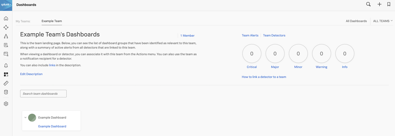Click the search magnifier icon in header
This screenshot has width=395, height=136.
coord(368,4)
